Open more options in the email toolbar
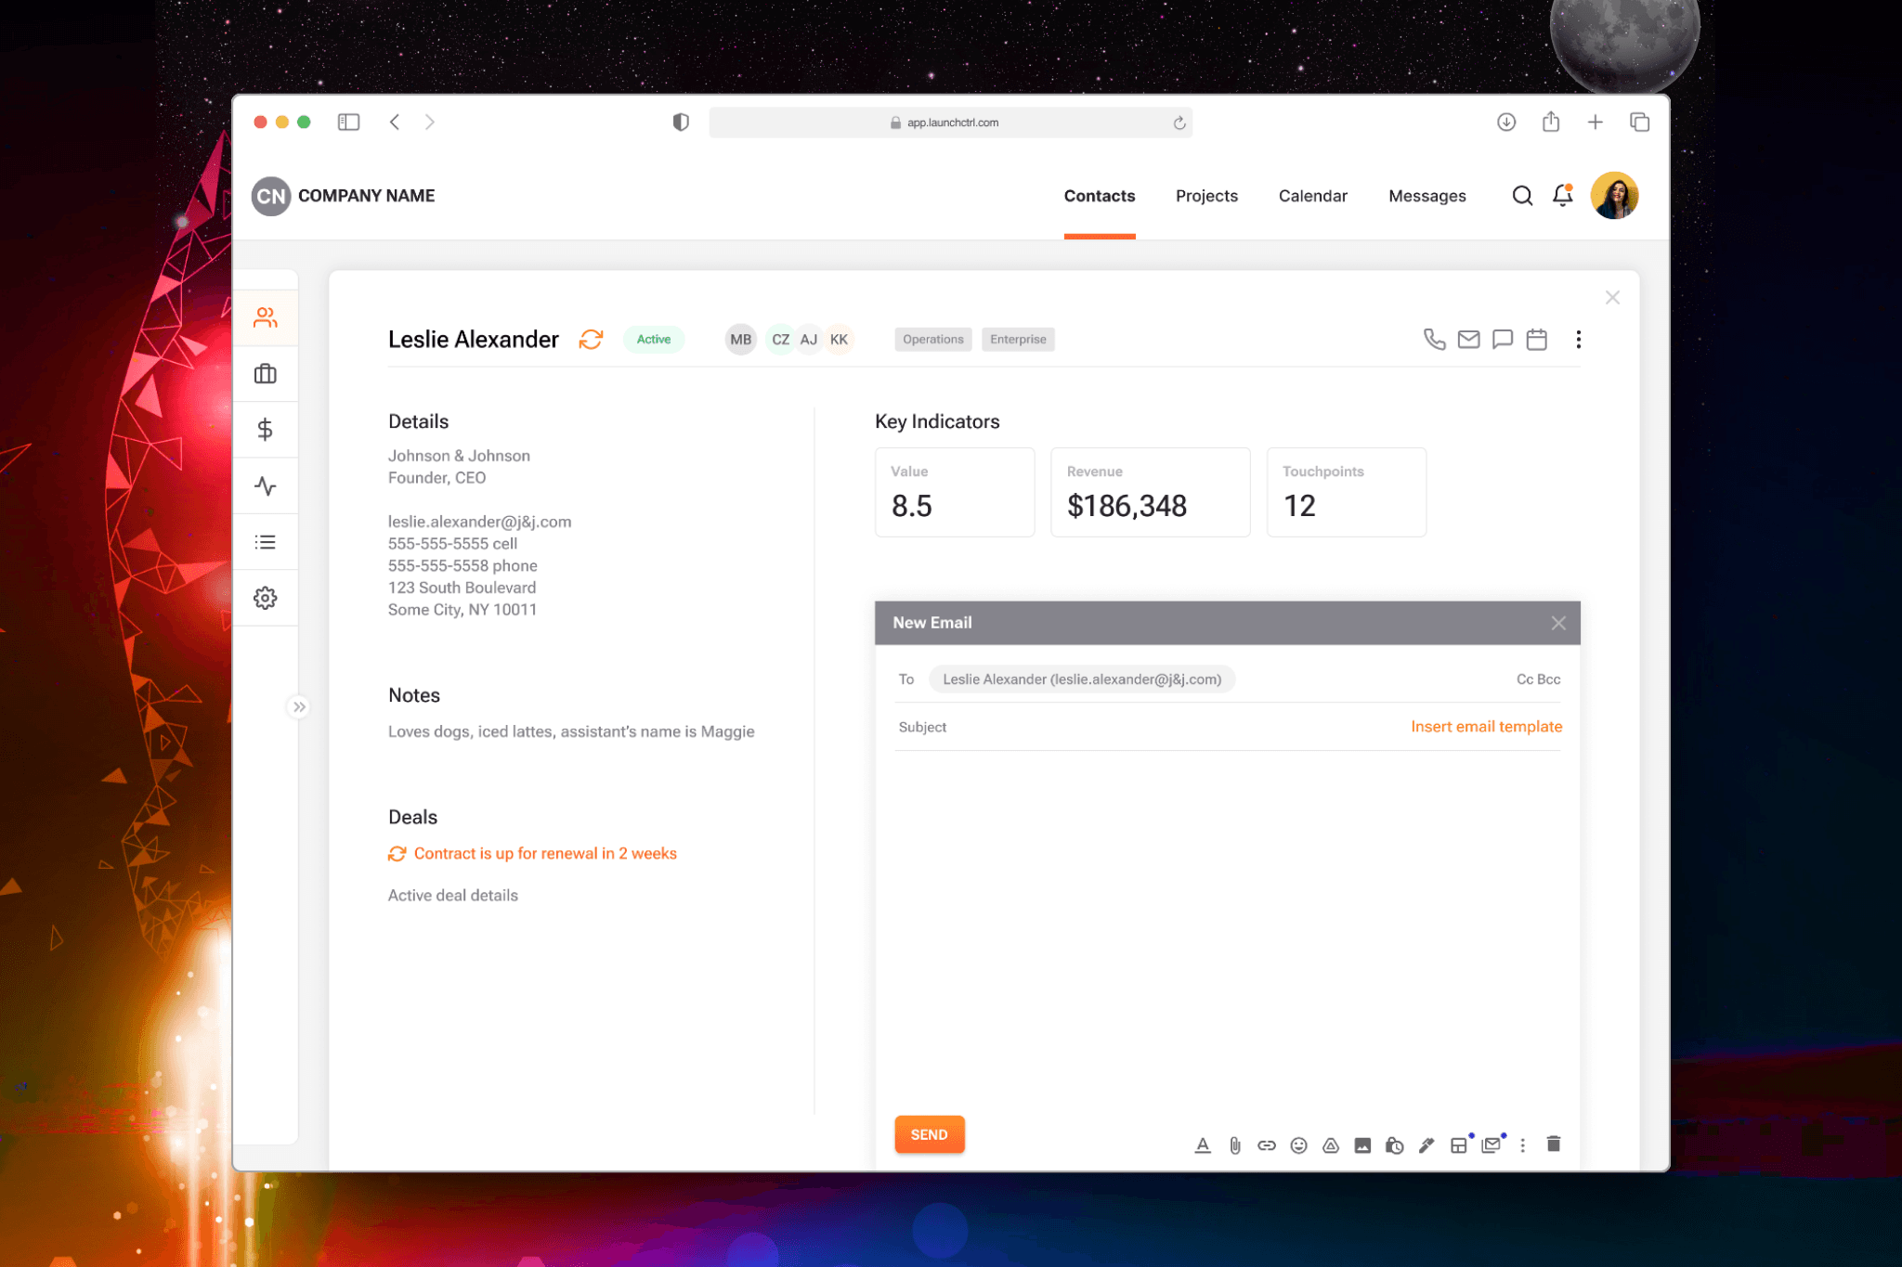Image resolution: width=1902 pixels, height=1267 pixels. (1522, 1144)
